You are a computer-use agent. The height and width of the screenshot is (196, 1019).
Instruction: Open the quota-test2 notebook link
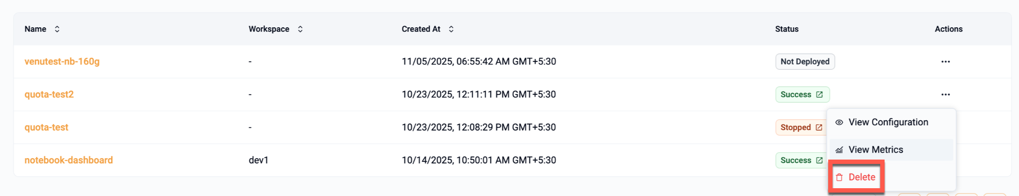coord(49,95)
